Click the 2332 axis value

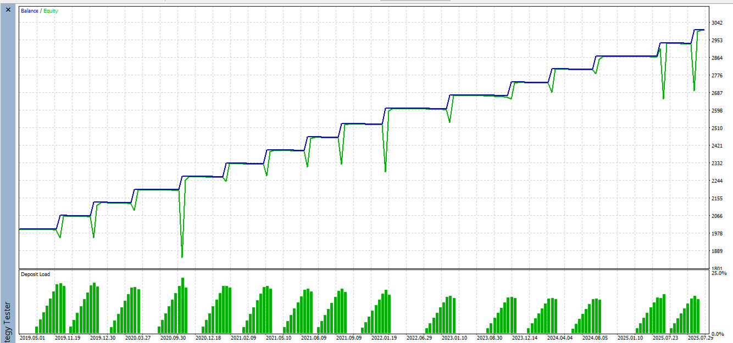point(717,164)
